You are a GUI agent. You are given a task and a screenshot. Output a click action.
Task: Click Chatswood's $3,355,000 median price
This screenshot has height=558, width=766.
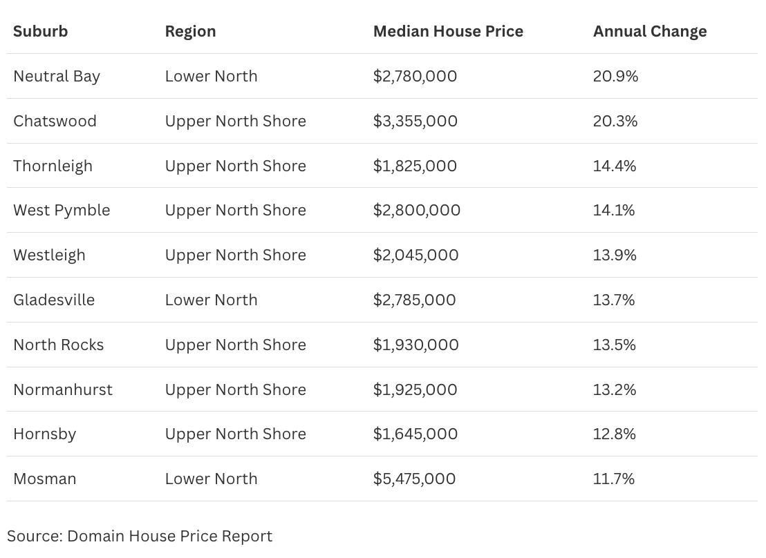pyautogui.click(x=415, y=121)
